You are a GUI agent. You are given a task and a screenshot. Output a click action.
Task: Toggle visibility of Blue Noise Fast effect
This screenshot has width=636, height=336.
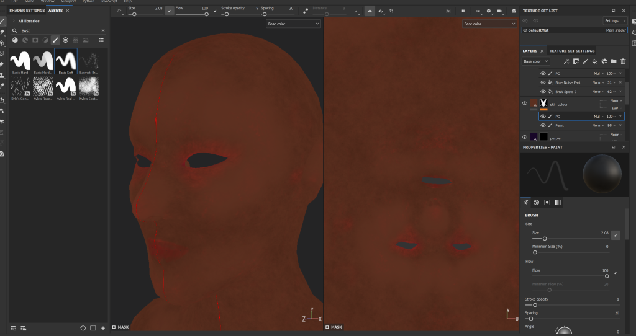click(x=543, y=82)
